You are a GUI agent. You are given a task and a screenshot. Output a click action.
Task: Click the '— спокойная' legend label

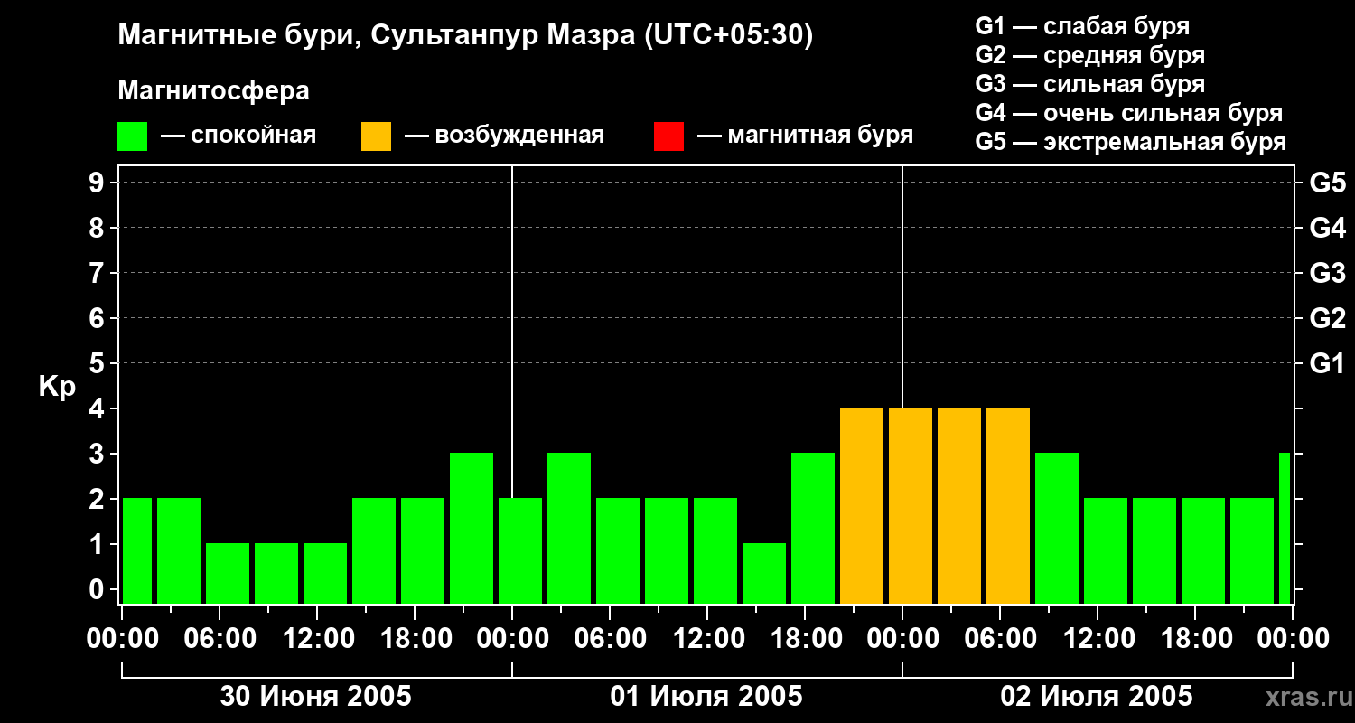point(238,136)
